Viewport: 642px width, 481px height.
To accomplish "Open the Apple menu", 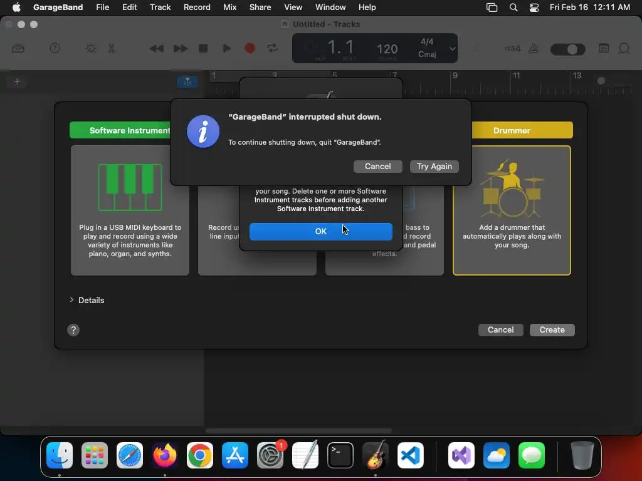I will tap(16, 7).
